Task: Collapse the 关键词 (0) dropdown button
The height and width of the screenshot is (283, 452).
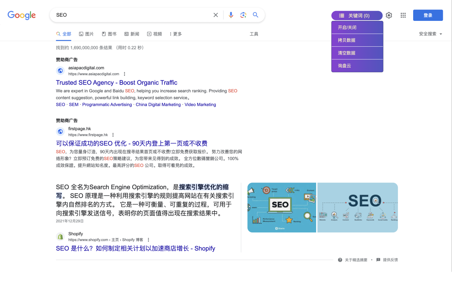Action: pyautogui.click(x=357, y=16)
